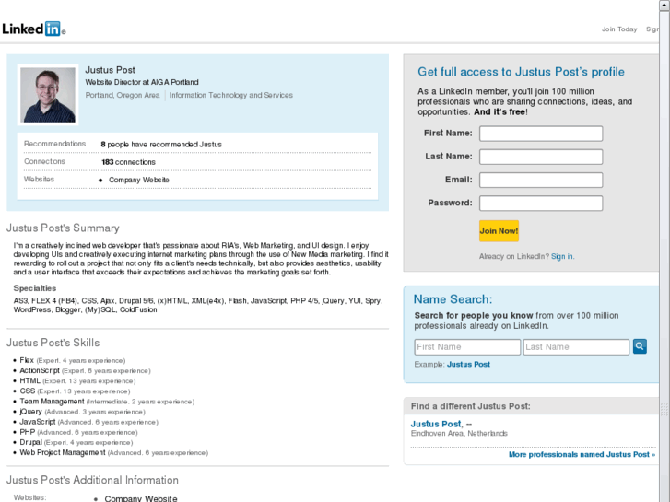Click the Join Now! button
Screen dimensions: 670x502
pyautogui.click(x=499, y=231)
